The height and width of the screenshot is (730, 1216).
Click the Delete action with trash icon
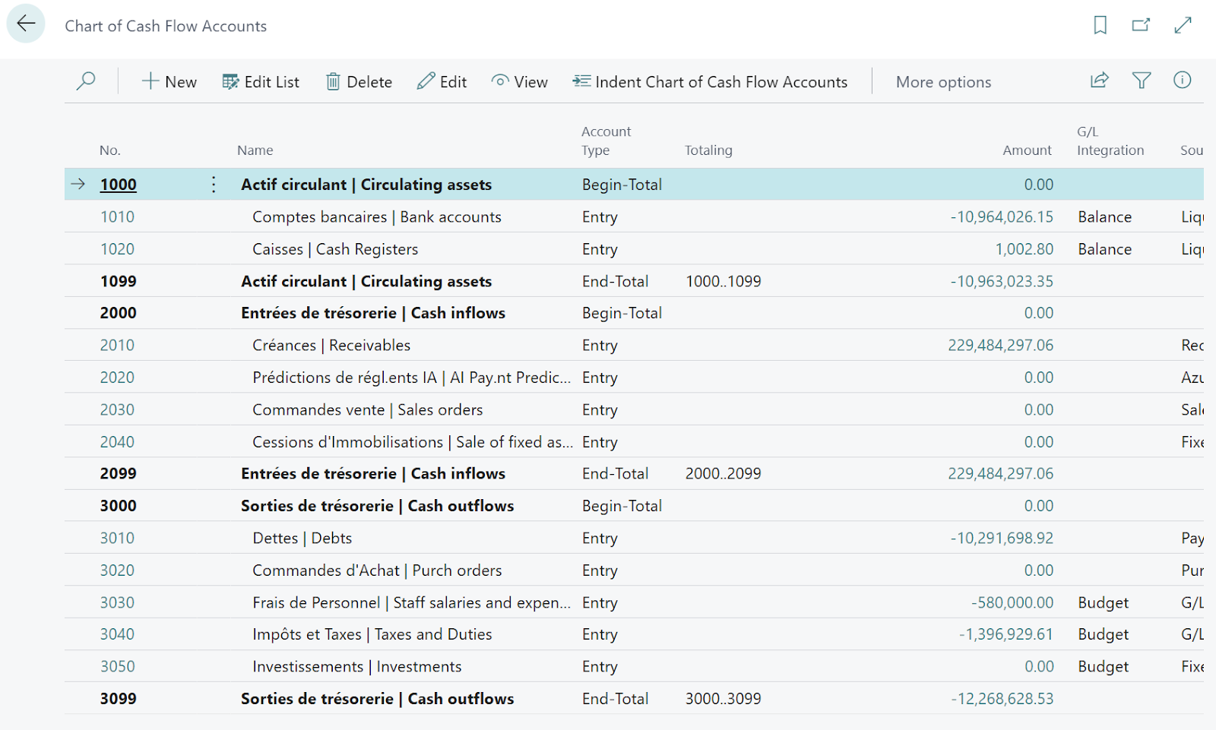pyautogui.click(x=358, y=81)
